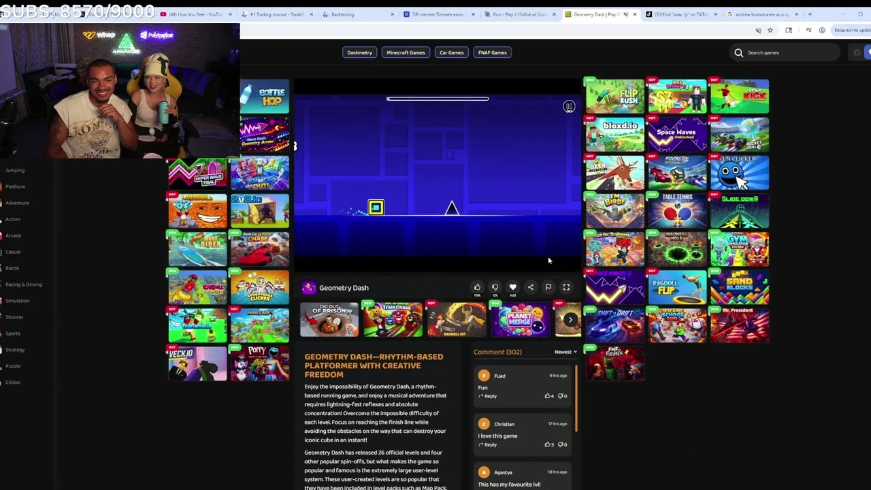871x490 pixels.
Task: Open the bloxd.io game thumbnail
Action: (x=614, y=134)
